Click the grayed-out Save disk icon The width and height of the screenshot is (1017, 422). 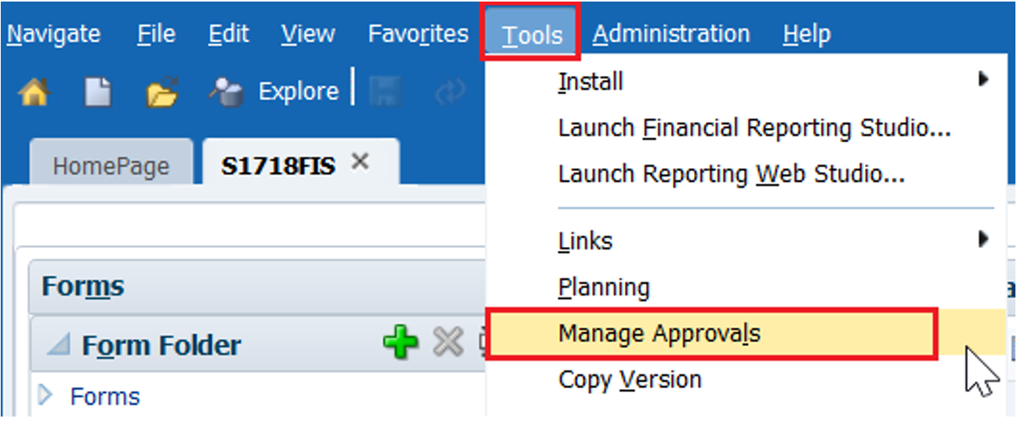point(386,93)
